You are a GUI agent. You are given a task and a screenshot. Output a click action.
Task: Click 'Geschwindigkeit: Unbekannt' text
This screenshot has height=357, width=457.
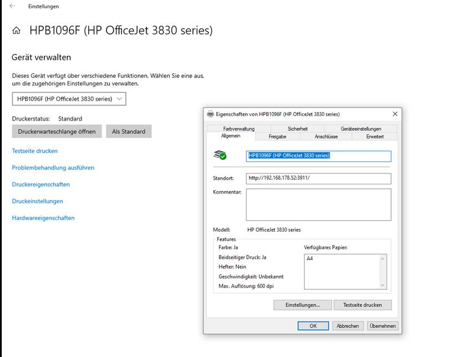(x=251, y=276)
